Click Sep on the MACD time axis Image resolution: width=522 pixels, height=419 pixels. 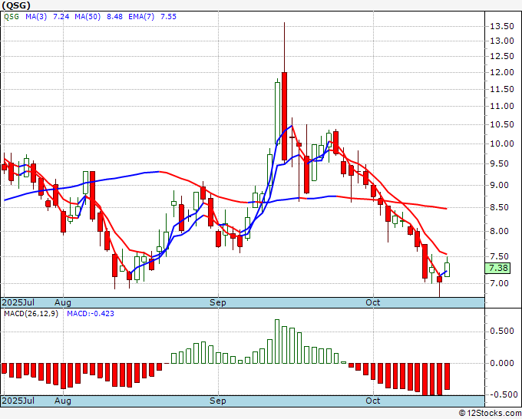pos(218,401)
